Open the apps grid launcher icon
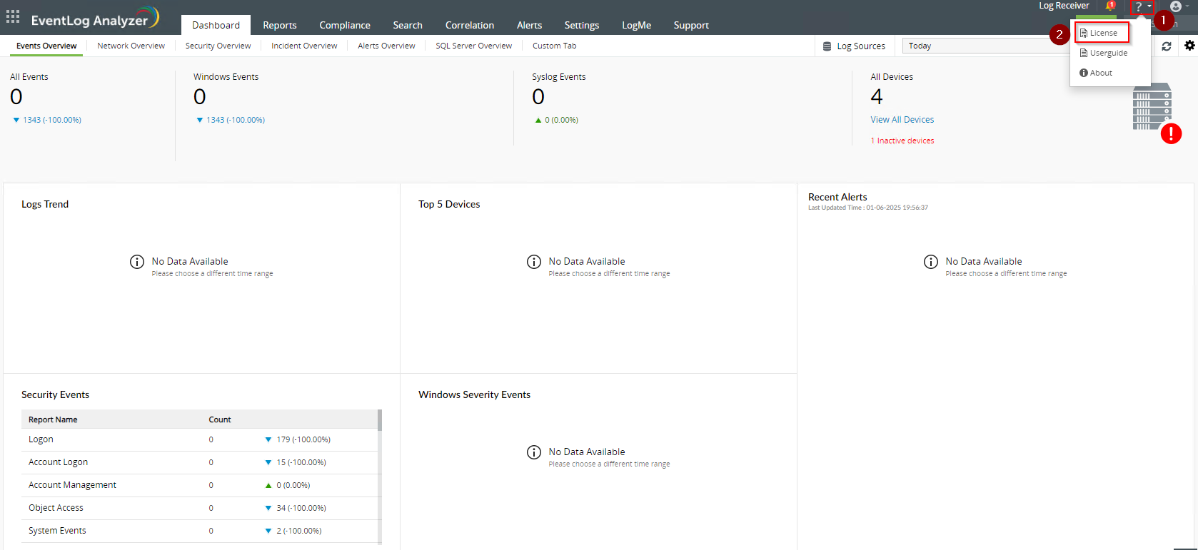This screenshot has width=1198, height=550. [x=13, y=16]
